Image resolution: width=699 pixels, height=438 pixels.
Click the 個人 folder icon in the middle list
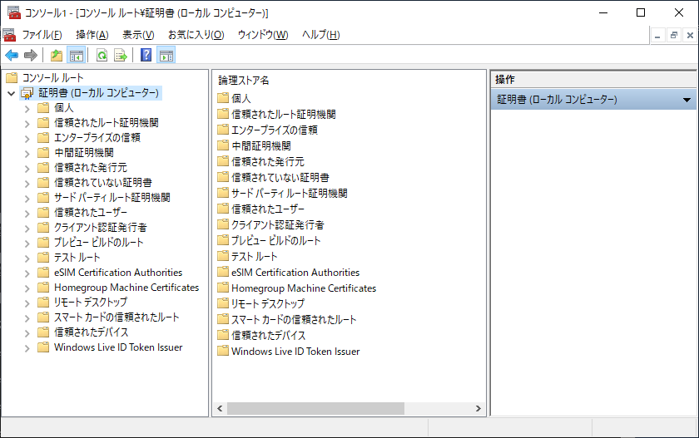(223, 98)
